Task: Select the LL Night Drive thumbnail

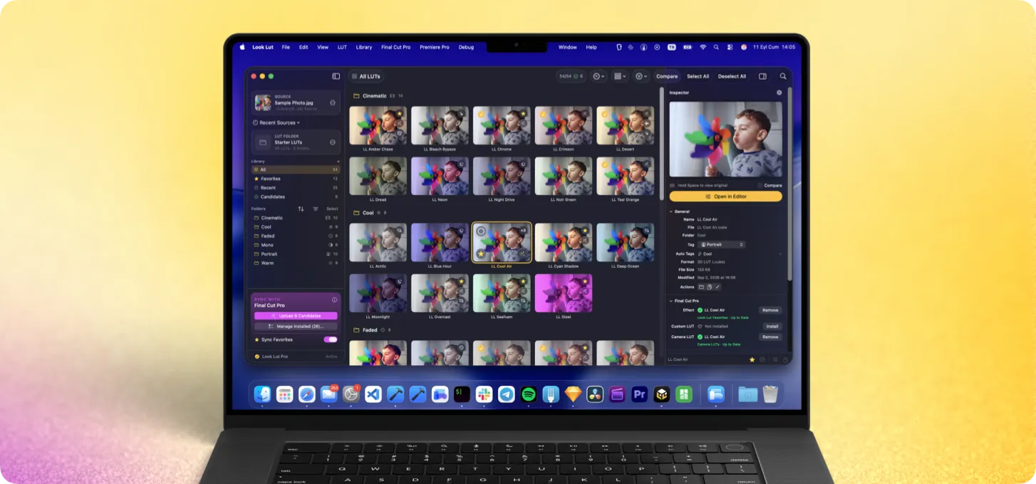Action: pos(502,176)
